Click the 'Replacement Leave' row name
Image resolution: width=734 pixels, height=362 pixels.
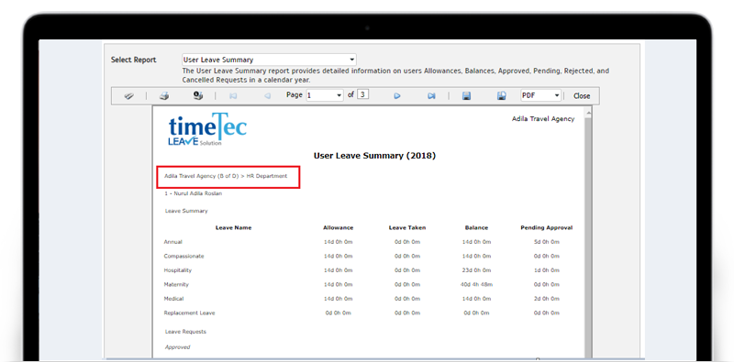click(x=189, y=313)
